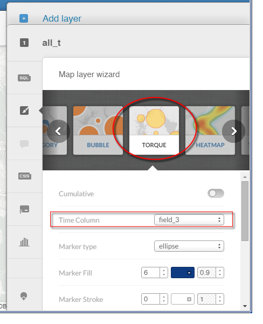Increase Marker Stroke opacity with up arrow

coord(220,297)
